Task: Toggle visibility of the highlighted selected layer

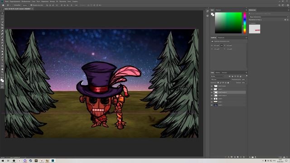Action: coord(212,92)
